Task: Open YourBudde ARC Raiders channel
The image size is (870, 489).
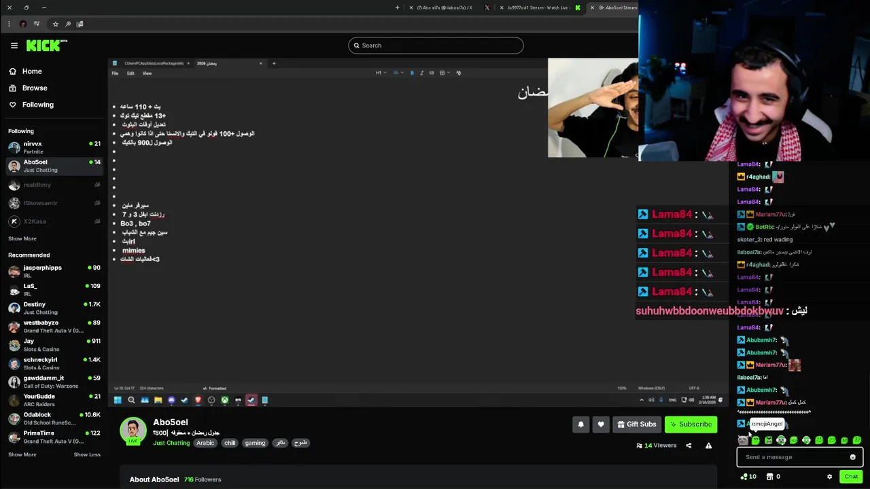Action: click(54, 399)
